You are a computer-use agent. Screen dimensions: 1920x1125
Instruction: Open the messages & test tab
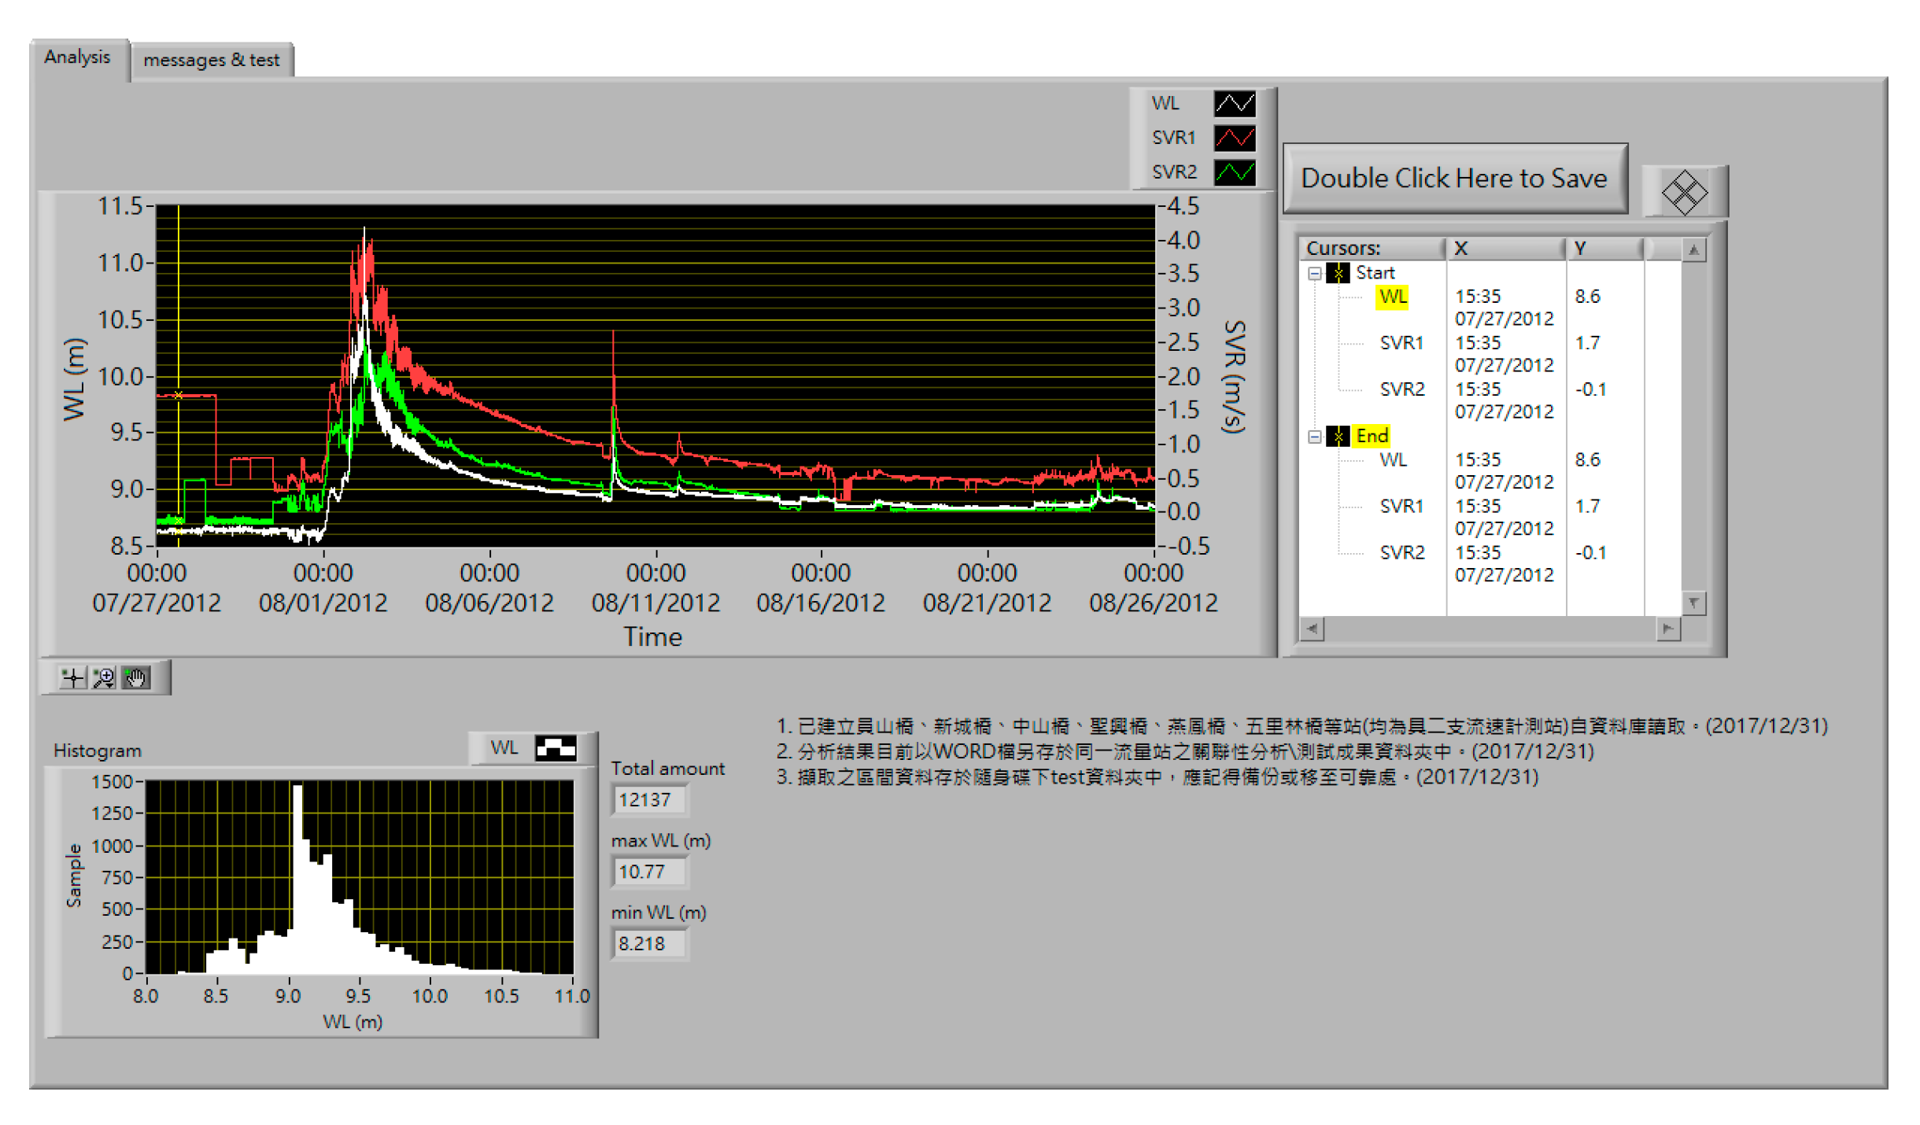[x=211, y=60]
